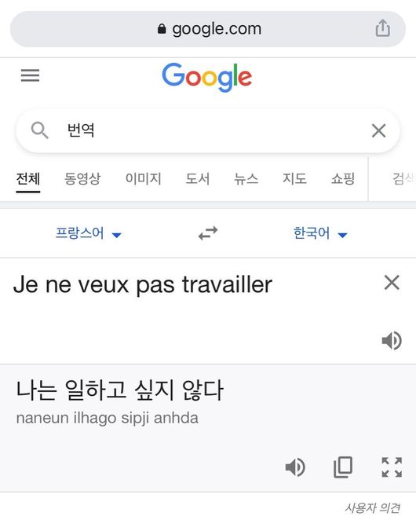The height and width of the screenshot is (520, 416).
Task: Click the 사용자 의견 feedback link
Action: click(x=373, y=507)
